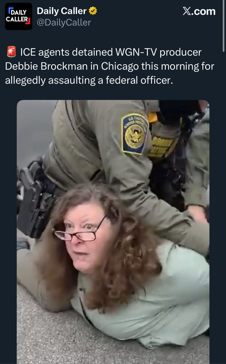The height and width of the screenshot is (364, 226).
Task: Click the gold verified badge beside Daily Caller
Action: coord(93,11)
